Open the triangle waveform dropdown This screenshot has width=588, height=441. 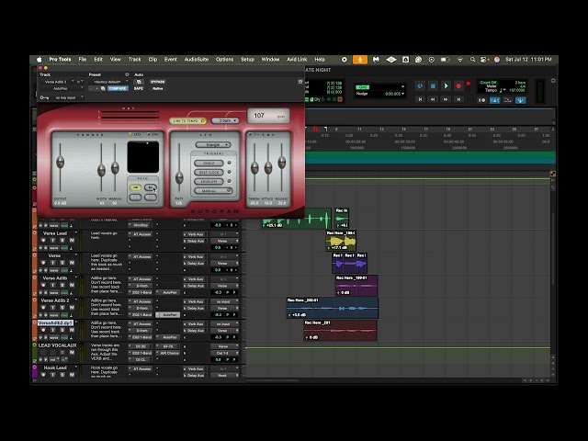[213, 145]
